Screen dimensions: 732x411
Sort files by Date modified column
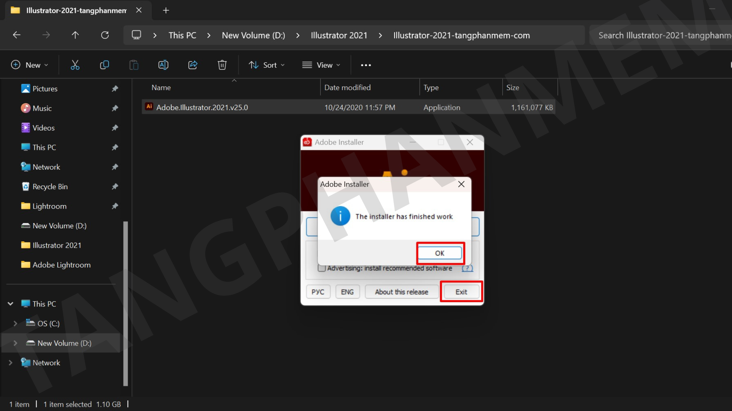[x=370, y=88]
